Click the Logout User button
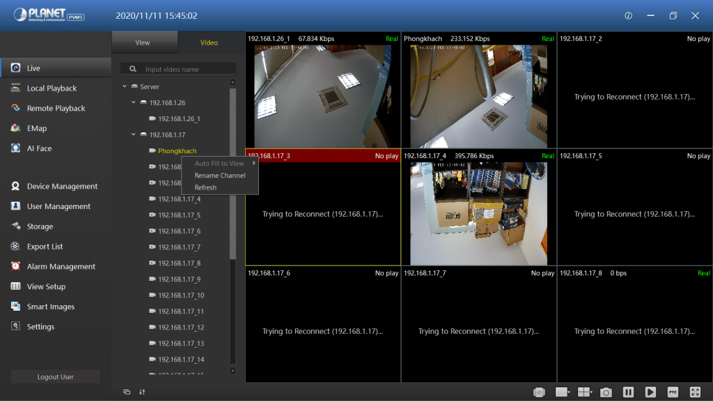Image resolution: width=713 pixels, height=402 pixels. coord(56,376)
